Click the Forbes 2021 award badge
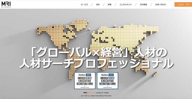The width and height of the screenshot is (192, 99). (x=85, y=81)
